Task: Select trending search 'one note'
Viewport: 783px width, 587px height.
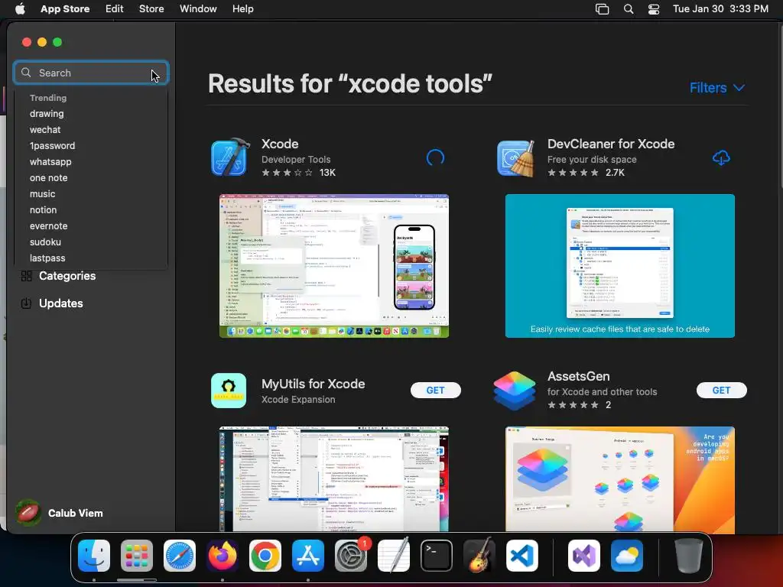Action: click(48, 177)
